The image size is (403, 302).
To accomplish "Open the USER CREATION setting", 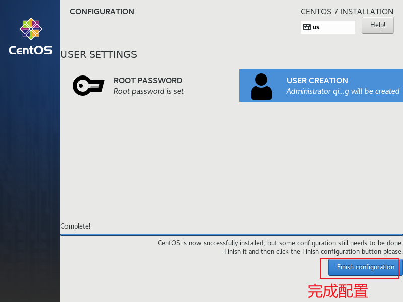I will 321,86.
